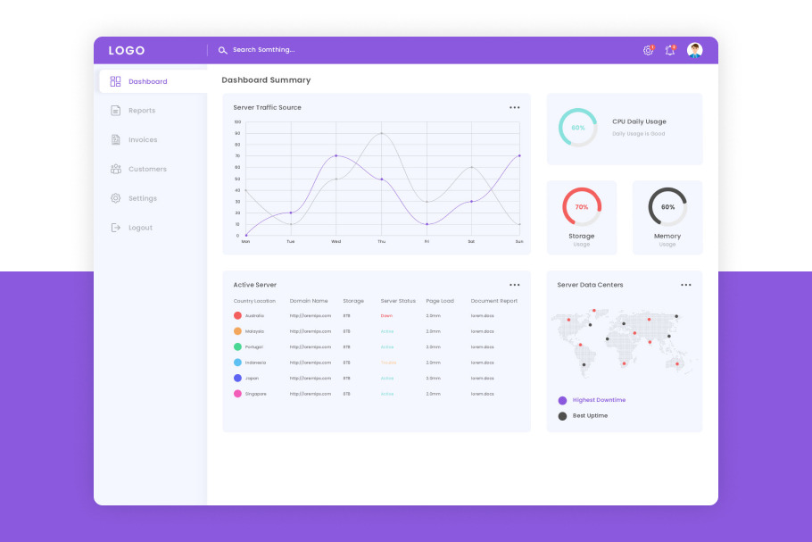
Task: Go to Settings in sidebar
Action: click(x=142, y=198)
